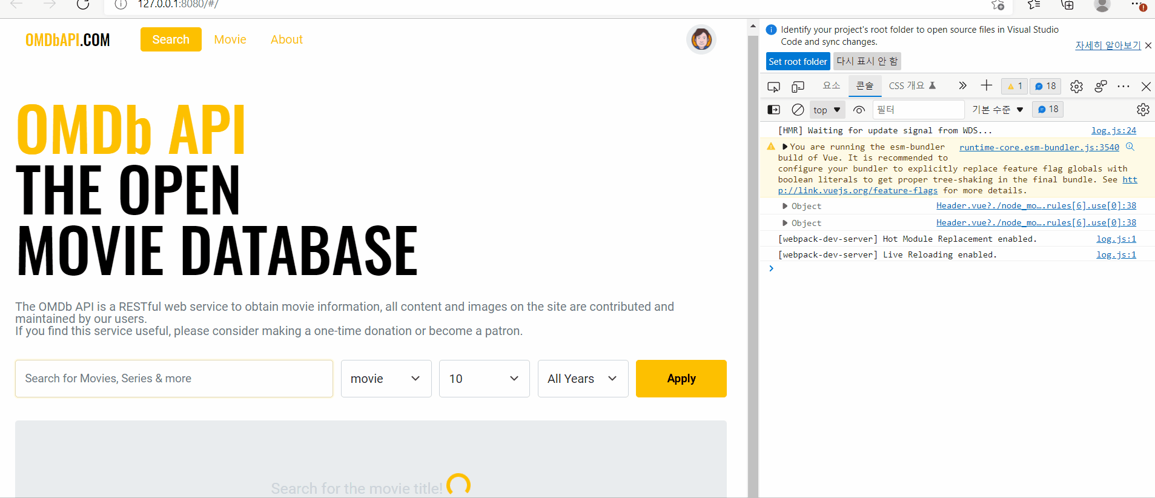Open the results count dropdown showing 10
This screenshot has width=1155, height=498.
tap(485, 379)
